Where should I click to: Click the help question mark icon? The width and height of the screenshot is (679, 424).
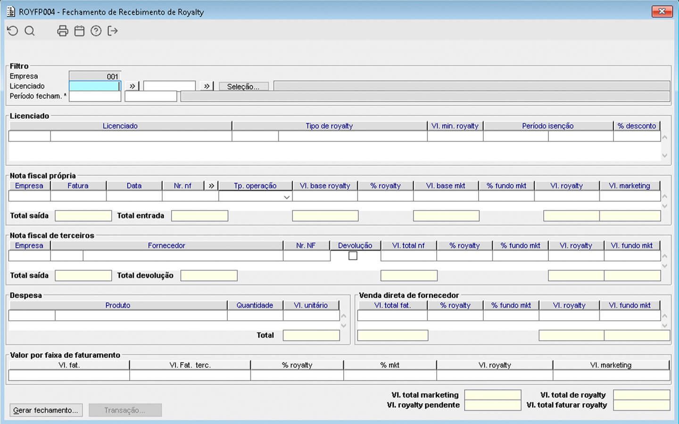[96, 31]
